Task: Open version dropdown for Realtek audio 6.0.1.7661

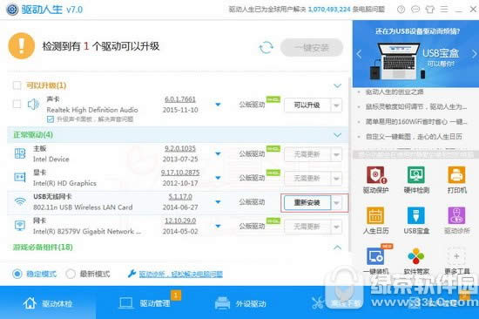Action: [x=218, y=105]
